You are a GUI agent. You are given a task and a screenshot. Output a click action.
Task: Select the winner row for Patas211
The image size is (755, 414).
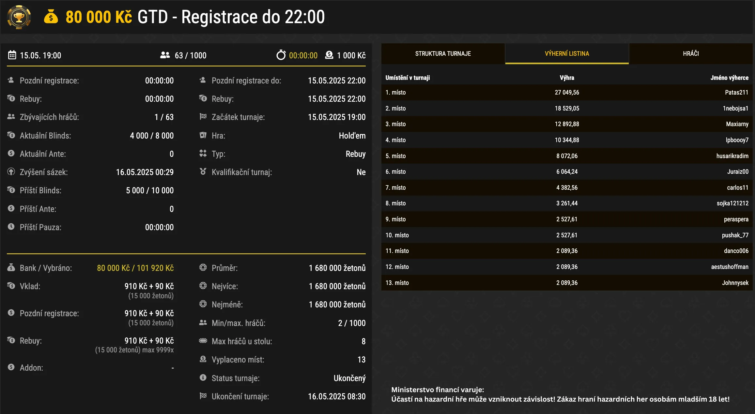click(x=567, y=93)
